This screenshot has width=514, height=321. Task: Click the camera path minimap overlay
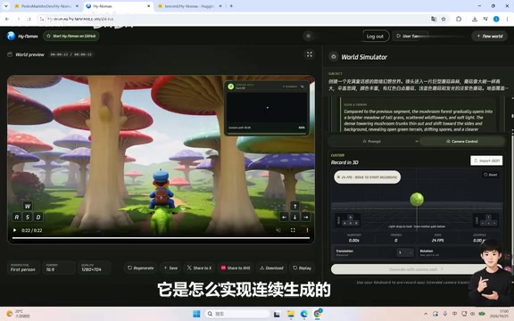267,108
